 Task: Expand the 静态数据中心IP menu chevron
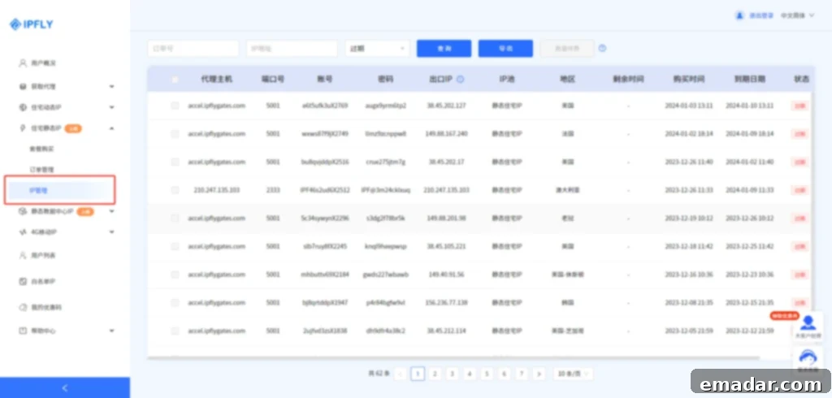click(x=111, y=211)
